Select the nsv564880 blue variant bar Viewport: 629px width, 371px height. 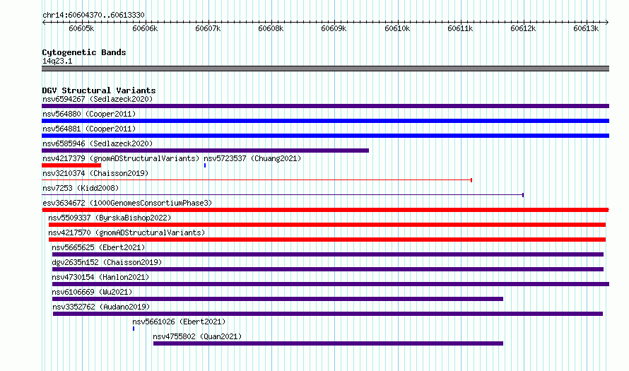point(325,121)
